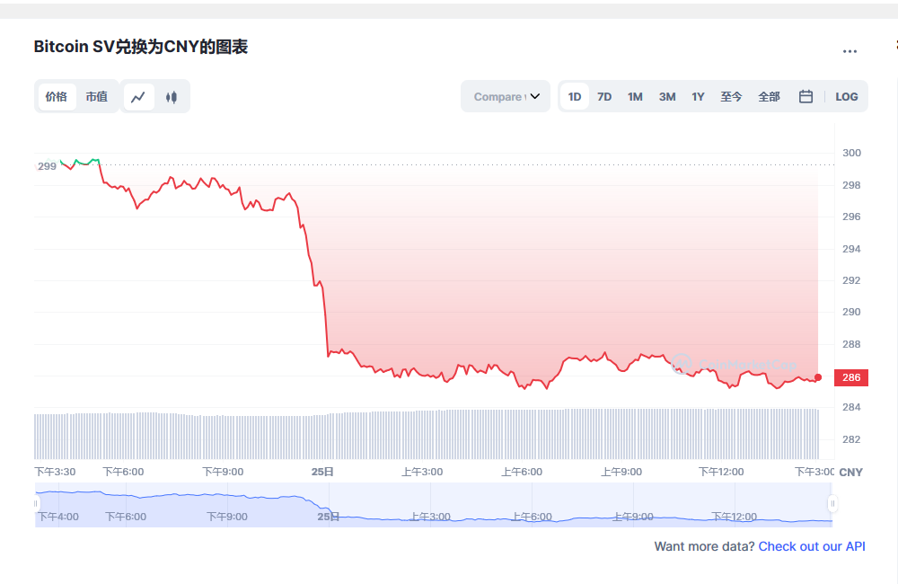Click the 上午3:00 label on navigator timeline

point(430,517)
